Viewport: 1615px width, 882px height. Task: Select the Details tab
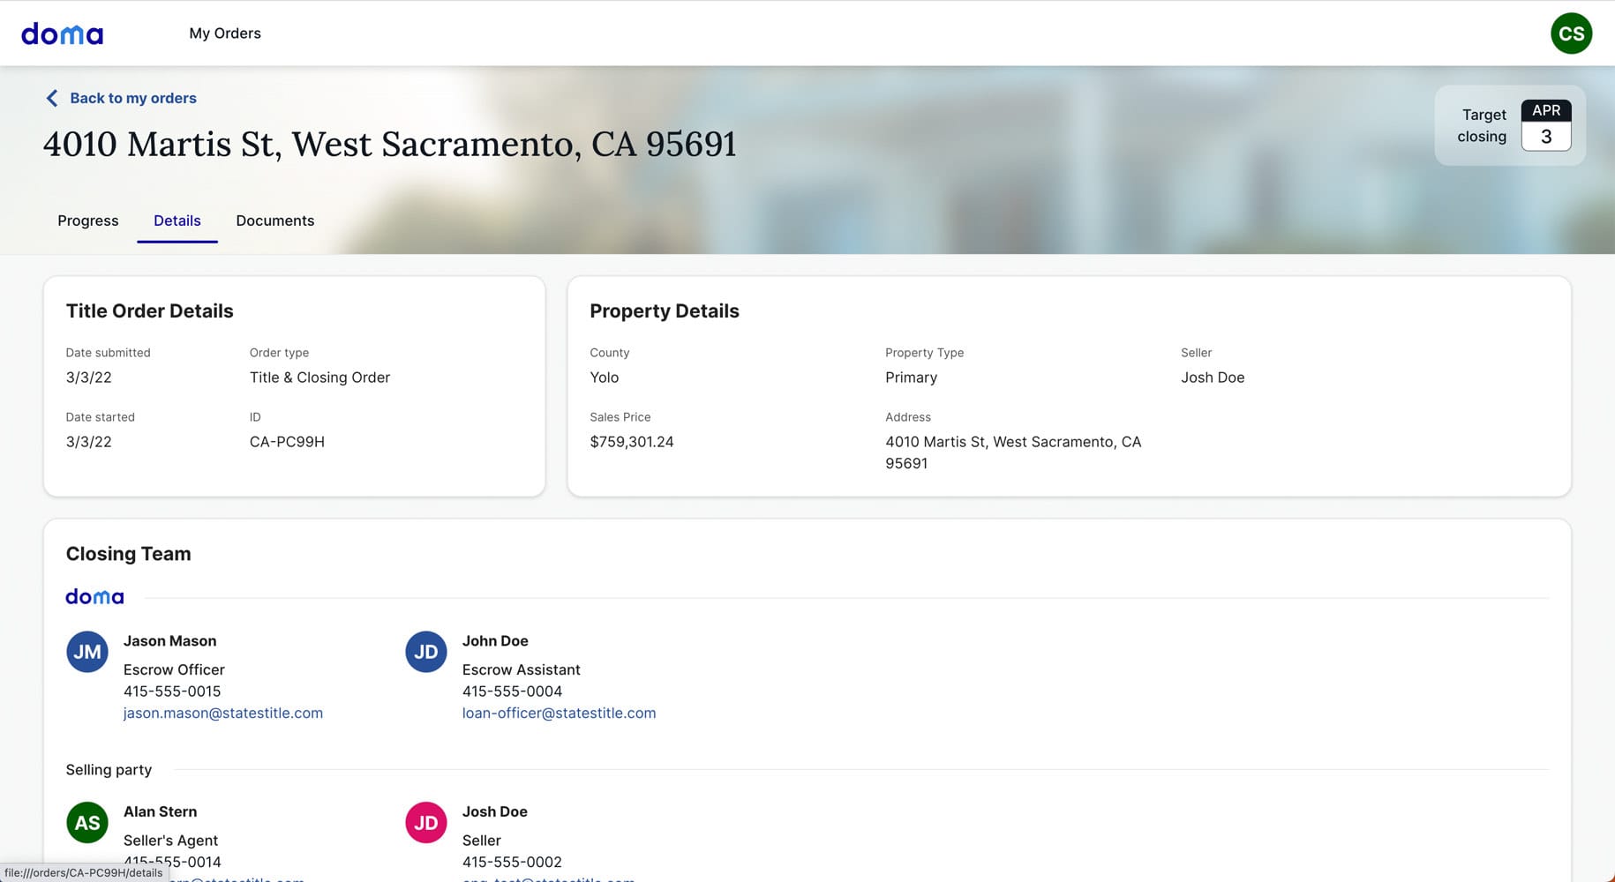[177, 220]
